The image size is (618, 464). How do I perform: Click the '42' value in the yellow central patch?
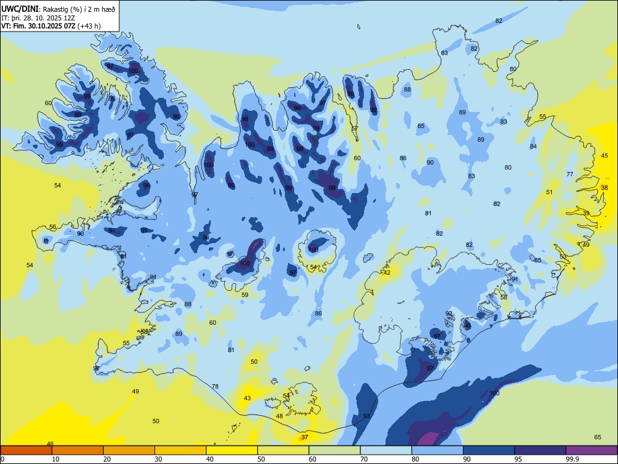(387, 273)
